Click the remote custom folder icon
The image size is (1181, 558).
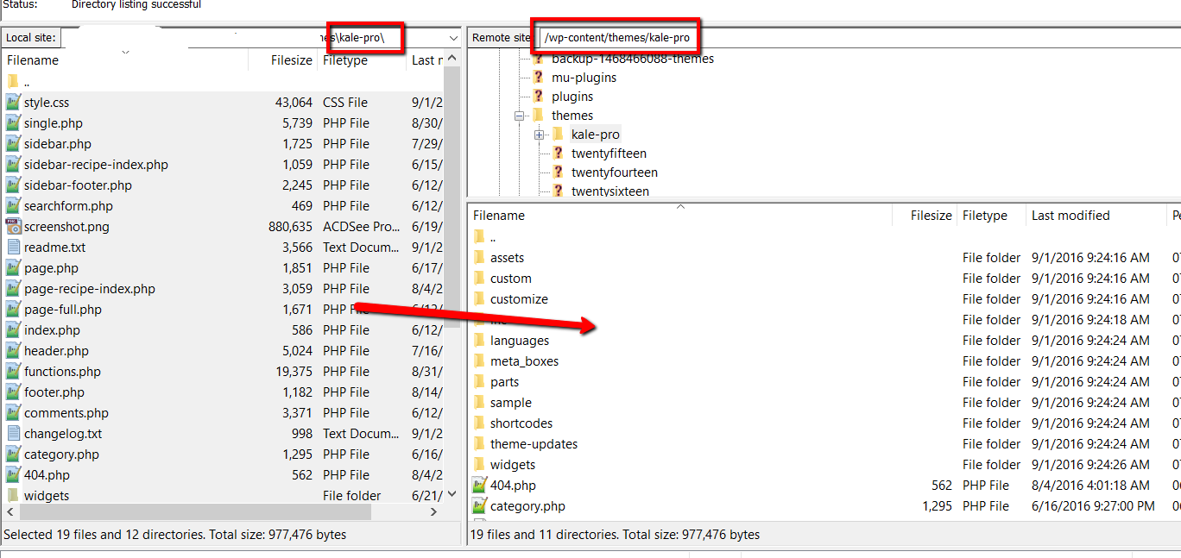(x=480, y=279)
